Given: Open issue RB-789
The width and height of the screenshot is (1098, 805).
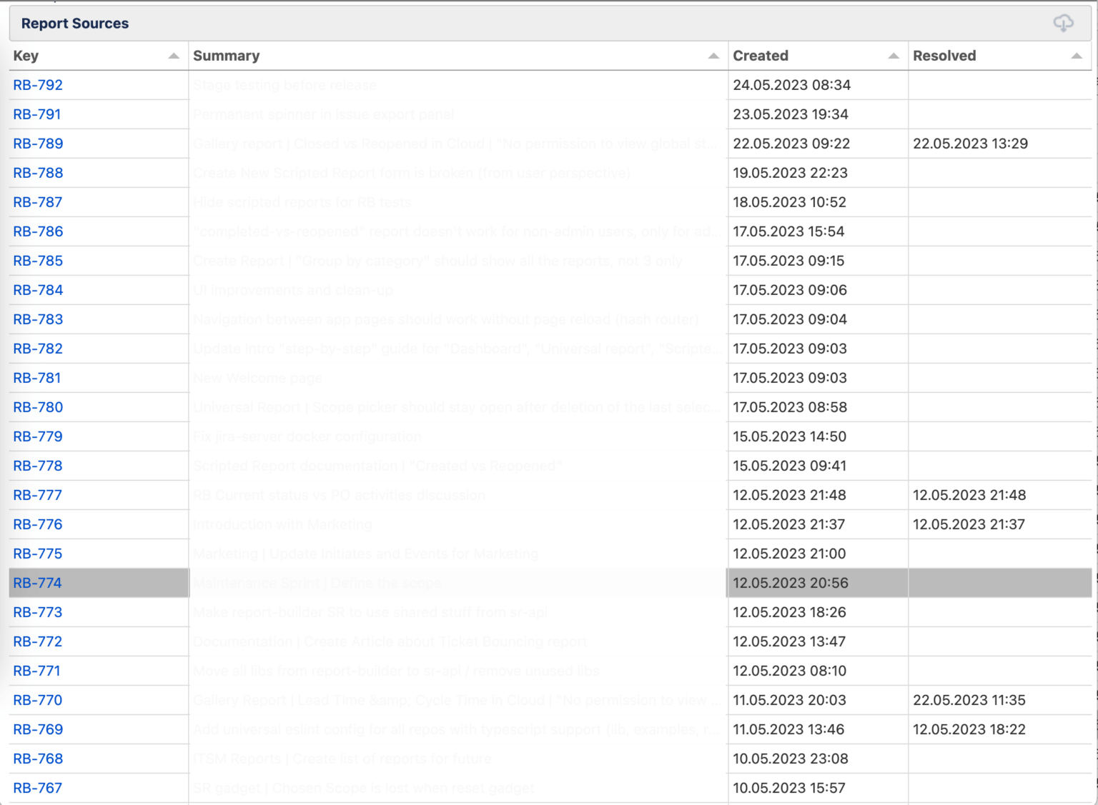Looking at the screenshot, I should pos(37,144).
